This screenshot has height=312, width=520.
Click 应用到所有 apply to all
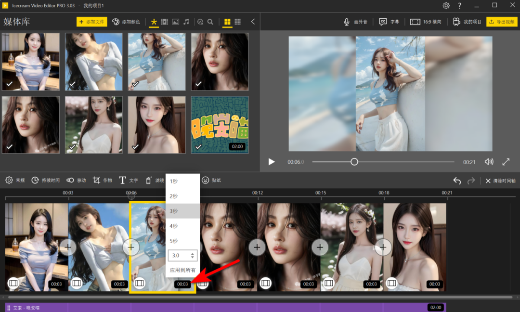click(x=183, y=270)
